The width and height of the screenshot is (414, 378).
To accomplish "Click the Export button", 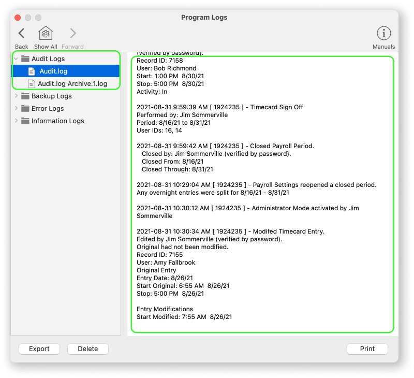I will [39, 349].
